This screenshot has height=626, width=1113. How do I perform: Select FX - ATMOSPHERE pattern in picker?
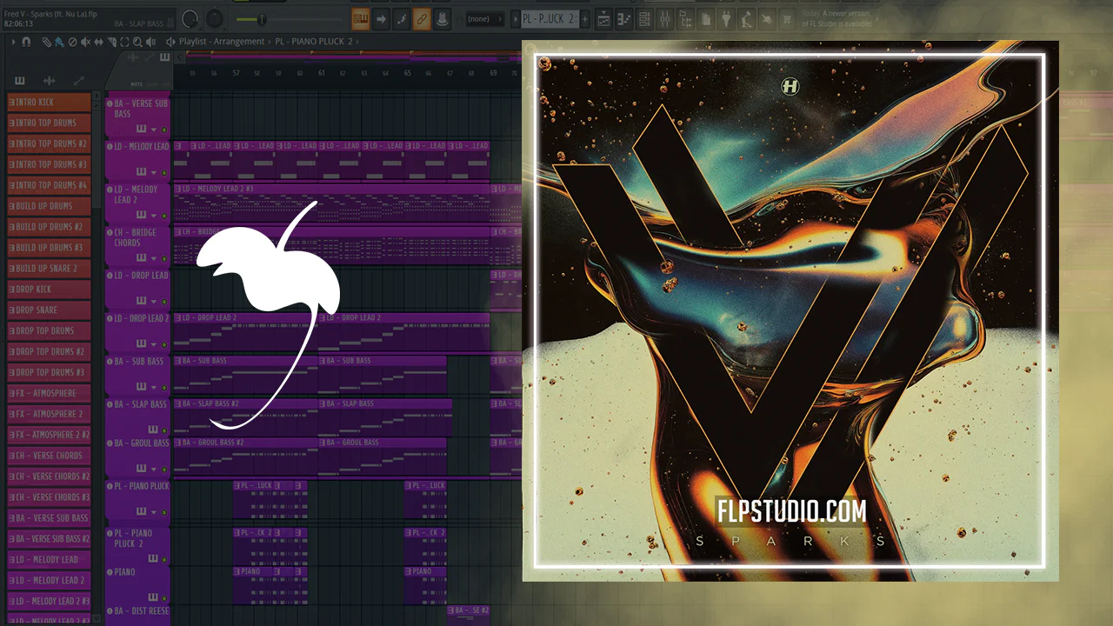click(49, 393)
